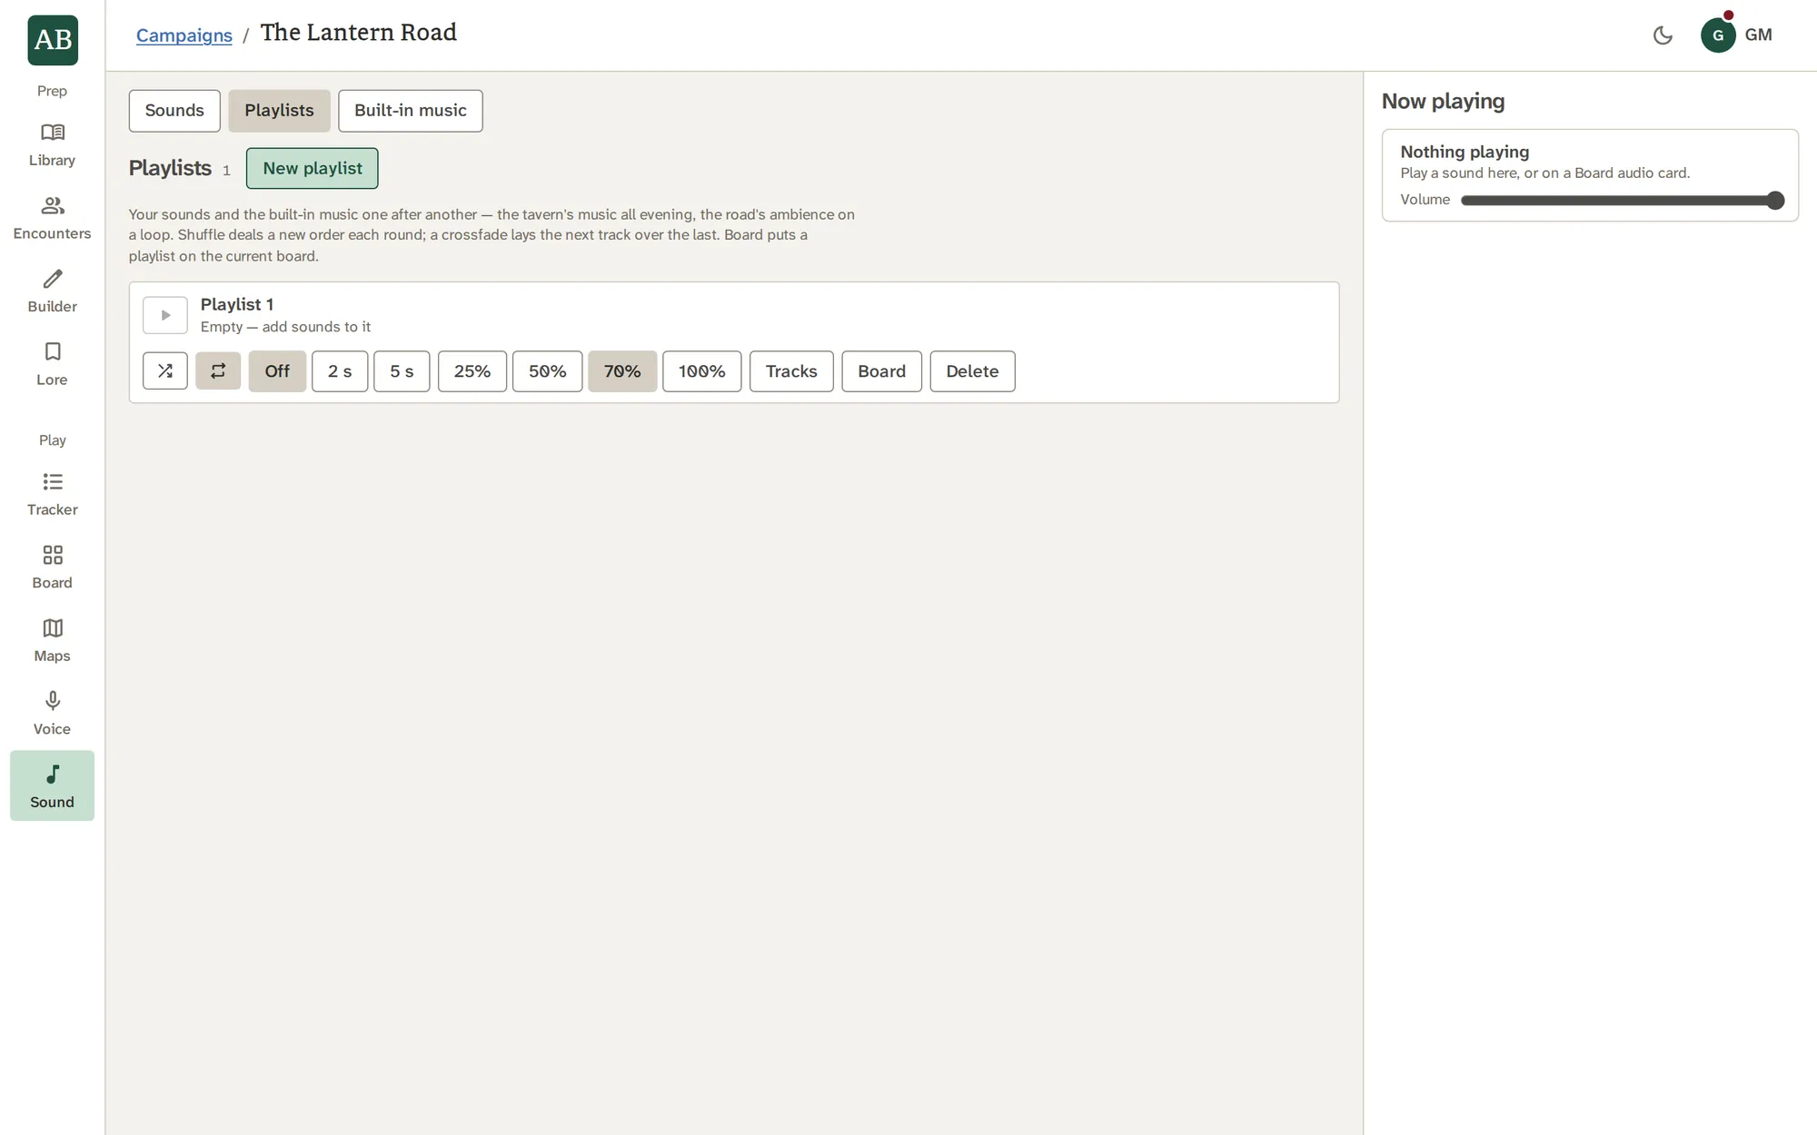Go to Campaigns breadcrumb link
Screen dimensions: 1817x1135
coord(184,35)
